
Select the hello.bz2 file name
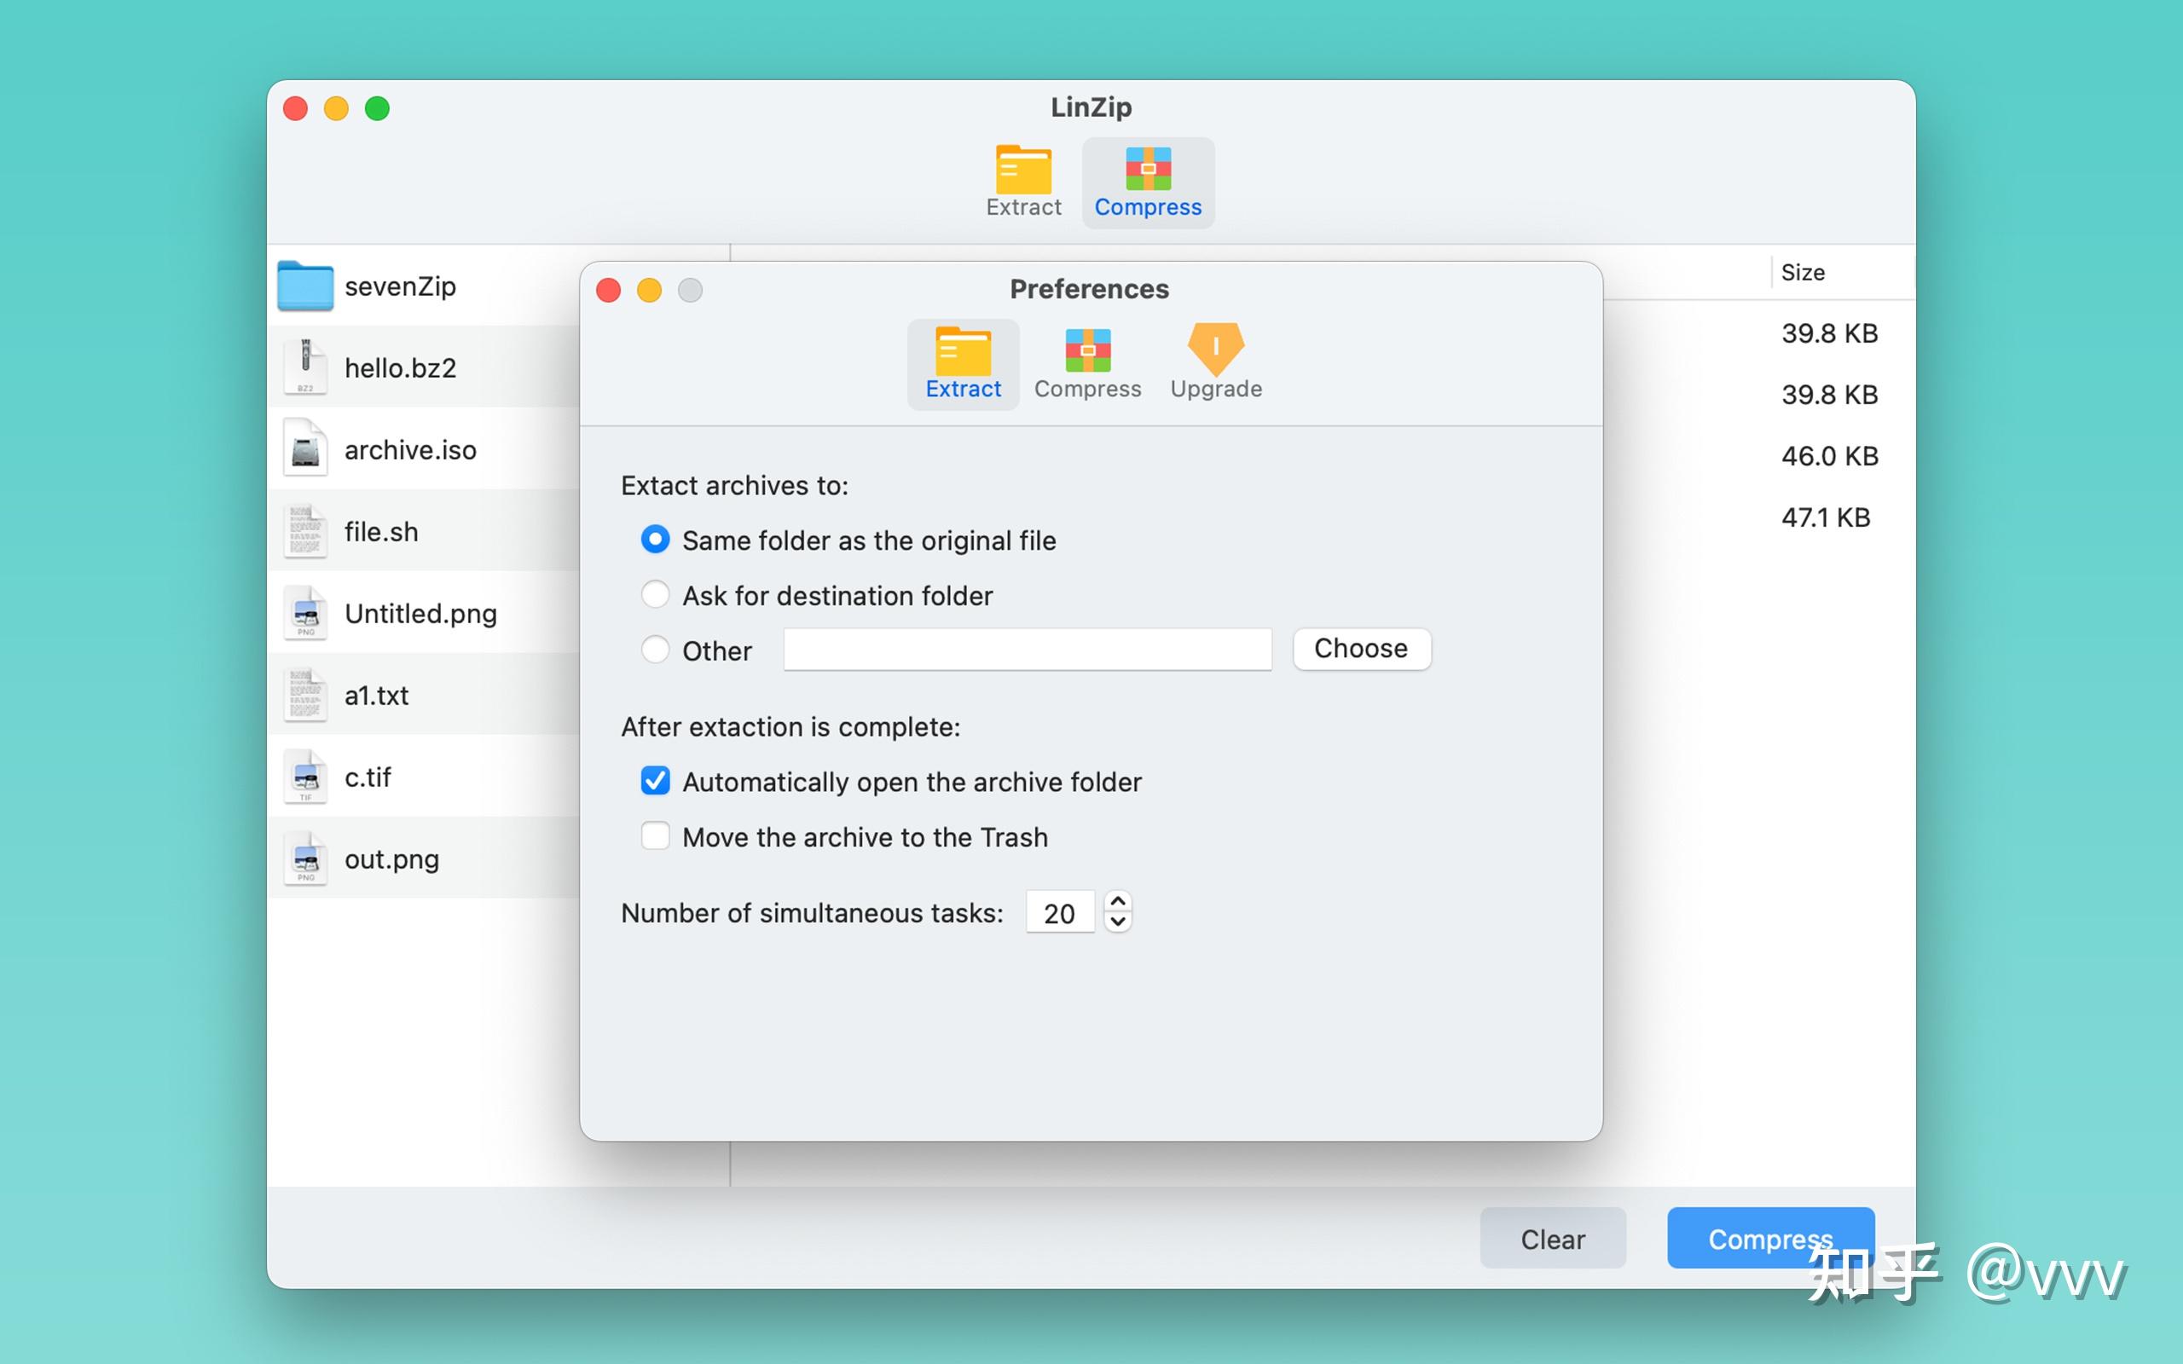[x=401, y=368]
